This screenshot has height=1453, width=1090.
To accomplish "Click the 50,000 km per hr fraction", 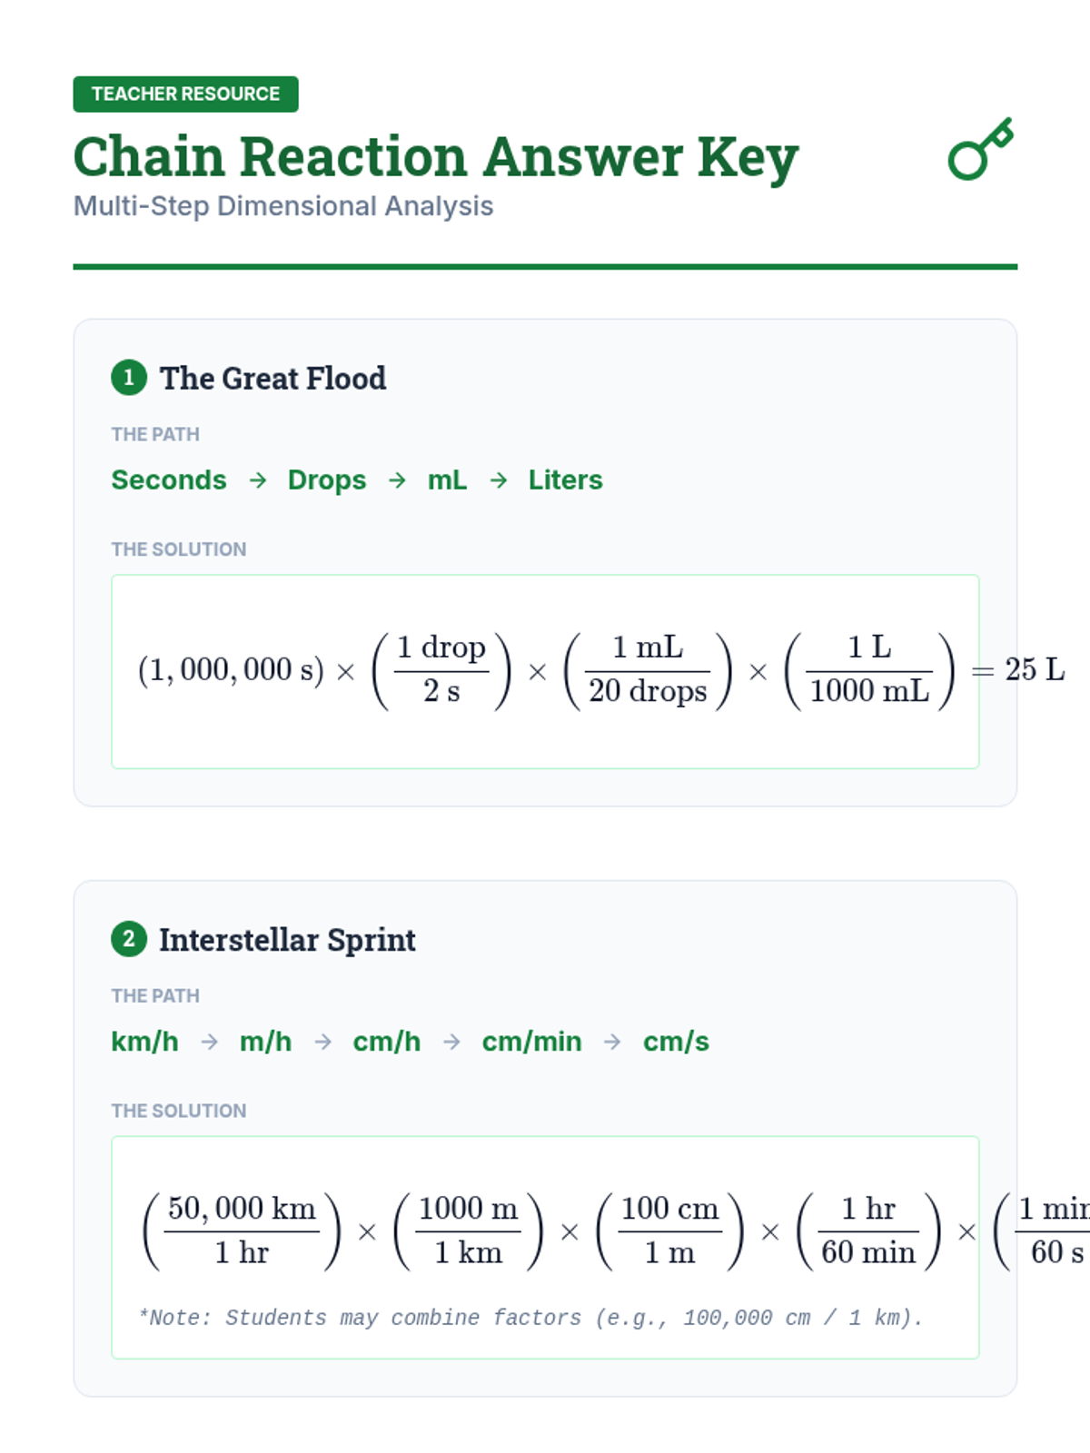I will point(242,1231).
